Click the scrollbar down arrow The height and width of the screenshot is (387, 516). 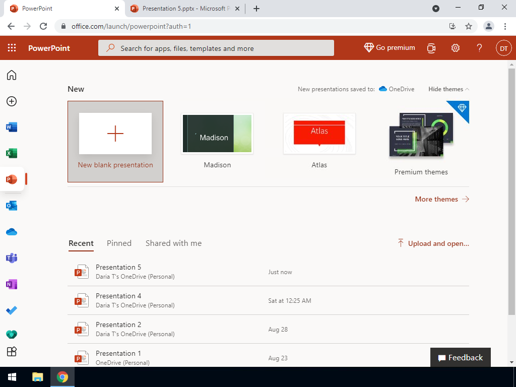[511, 362]
